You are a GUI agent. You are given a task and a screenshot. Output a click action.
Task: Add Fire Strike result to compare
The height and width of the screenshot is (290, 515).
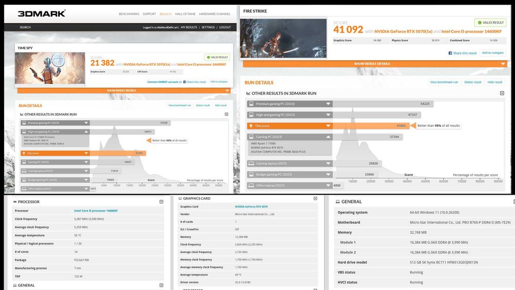click(492, 53)
